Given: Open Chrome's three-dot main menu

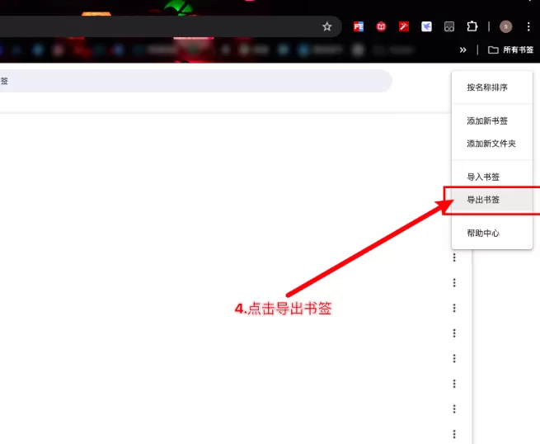Looking at the screenshot, I should (528, 26).
